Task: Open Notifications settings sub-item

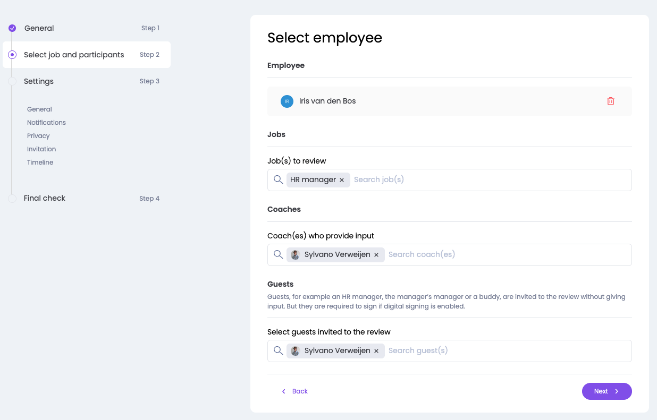Action: (46, 123)
